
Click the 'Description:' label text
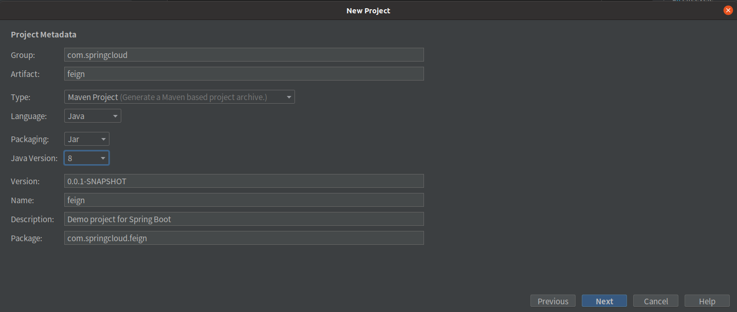pyautogui.click(x=32, y=219)
